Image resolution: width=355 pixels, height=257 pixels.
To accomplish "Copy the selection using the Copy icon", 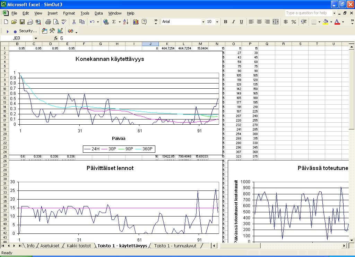I will click(82, 22).
